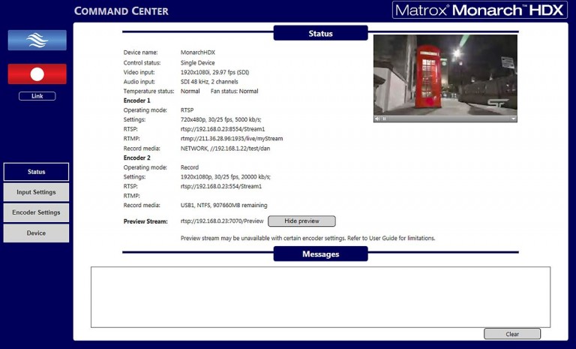Screen dimensions: 576x349
Task: Open the Encoder Settings page
Action: 36,212
